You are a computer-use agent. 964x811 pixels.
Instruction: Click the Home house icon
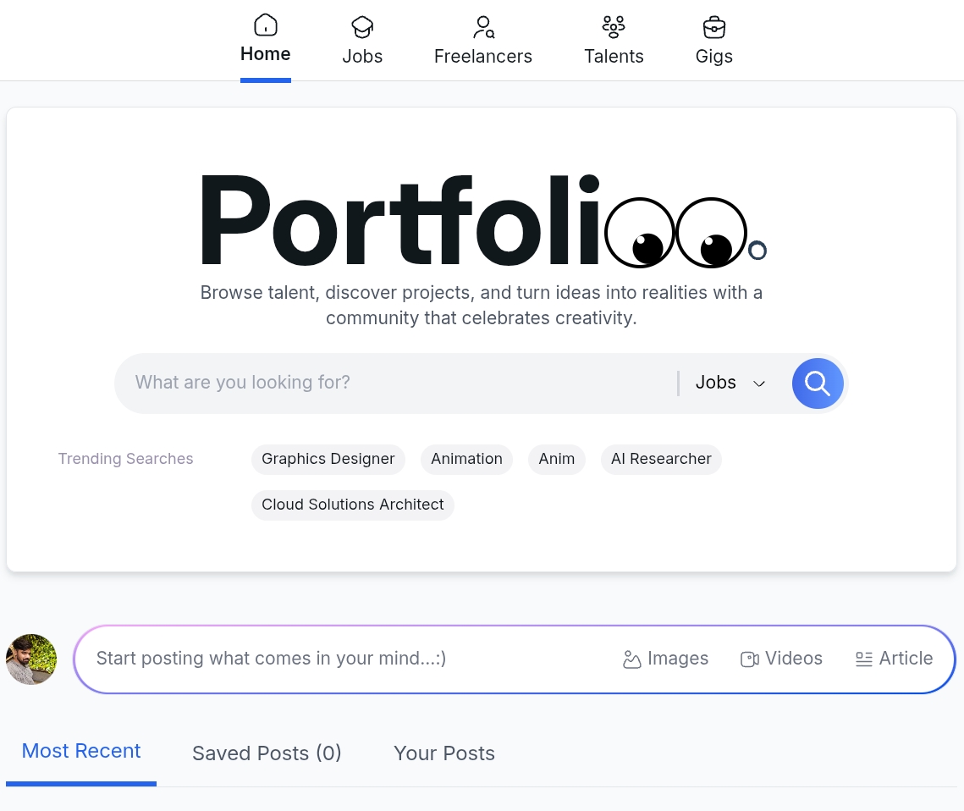click(265, 25)
